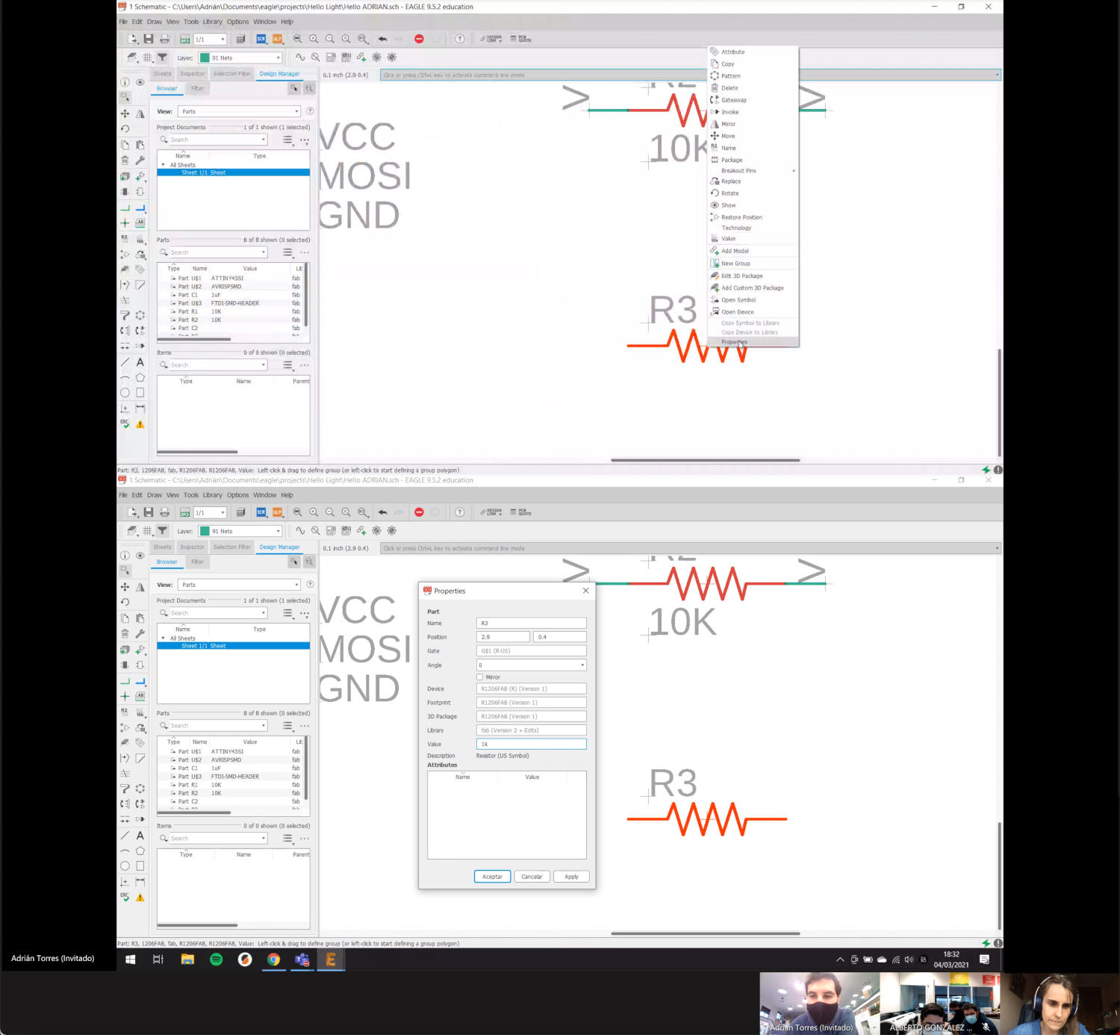
Task: Click the Value field containing '1k' in the Properties dialog
Action: 532,744
